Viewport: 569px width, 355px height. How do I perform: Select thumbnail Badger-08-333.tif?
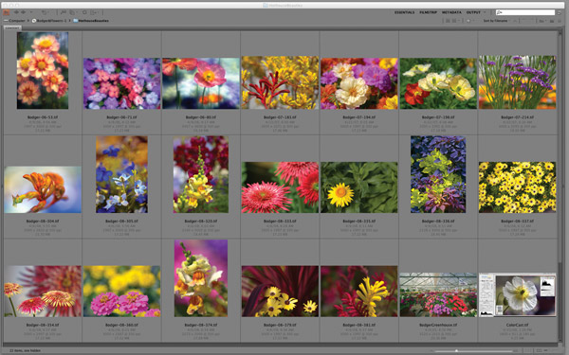[x=280, y=187]
